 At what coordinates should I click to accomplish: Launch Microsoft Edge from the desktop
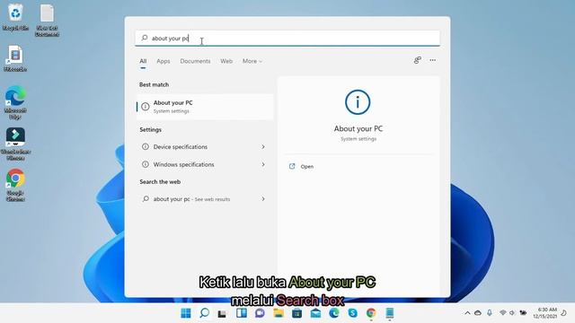(15, 101)
